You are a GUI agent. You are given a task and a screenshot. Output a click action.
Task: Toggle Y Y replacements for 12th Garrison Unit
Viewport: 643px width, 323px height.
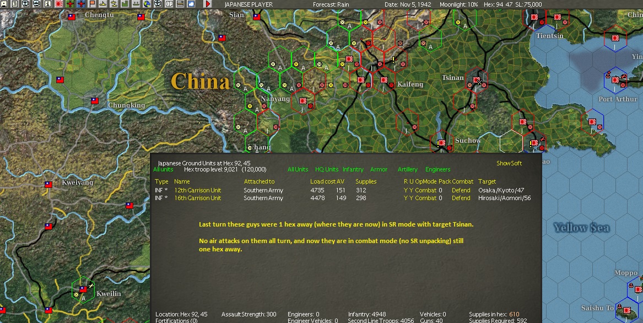point(408,190)
